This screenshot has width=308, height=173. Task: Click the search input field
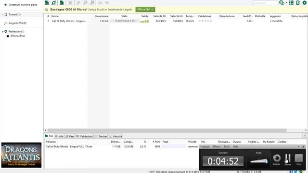coord(265,3)
